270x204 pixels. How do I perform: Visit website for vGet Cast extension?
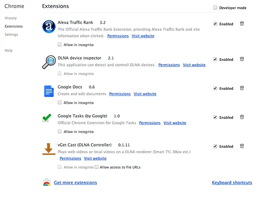click(95, 159)
